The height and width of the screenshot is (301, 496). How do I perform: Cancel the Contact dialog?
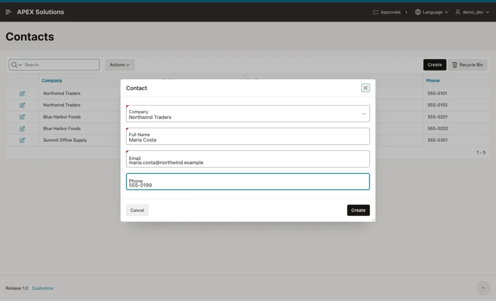tap(137, 210)
